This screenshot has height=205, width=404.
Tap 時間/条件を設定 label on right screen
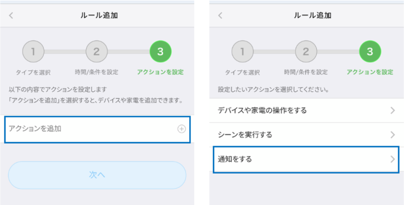[x=306, y=72]
